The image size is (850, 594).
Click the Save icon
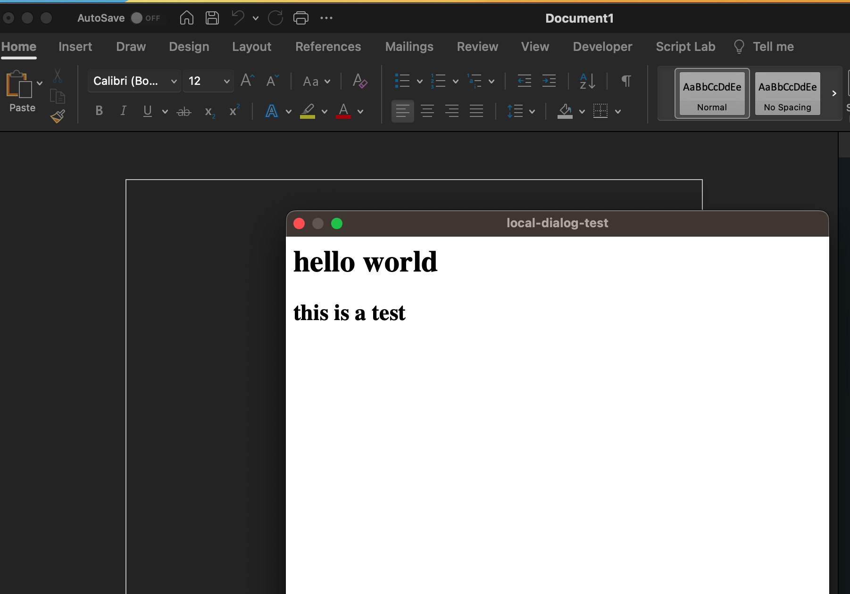(x=212, y=18)
